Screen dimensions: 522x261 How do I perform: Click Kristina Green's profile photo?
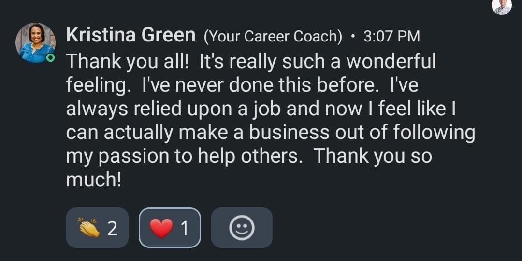coord(35,42)
